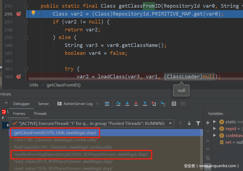Click the Run to Cursor icon

(163, 104)
